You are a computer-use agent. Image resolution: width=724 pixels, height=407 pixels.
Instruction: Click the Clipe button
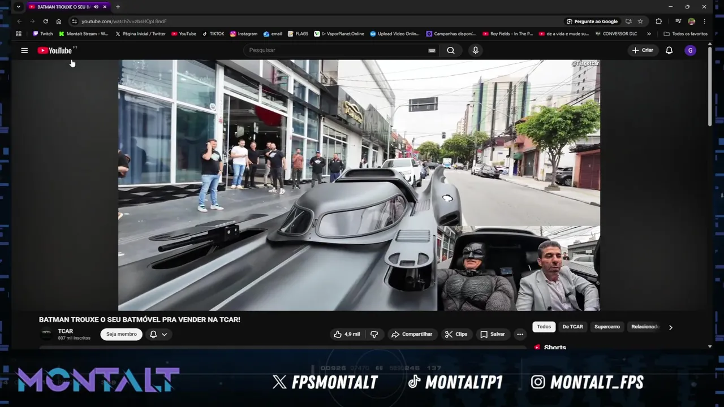click(x=456, y=334)
